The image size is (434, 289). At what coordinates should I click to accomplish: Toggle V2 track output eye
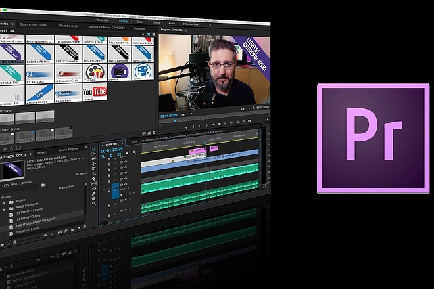(x=126, y=179)
